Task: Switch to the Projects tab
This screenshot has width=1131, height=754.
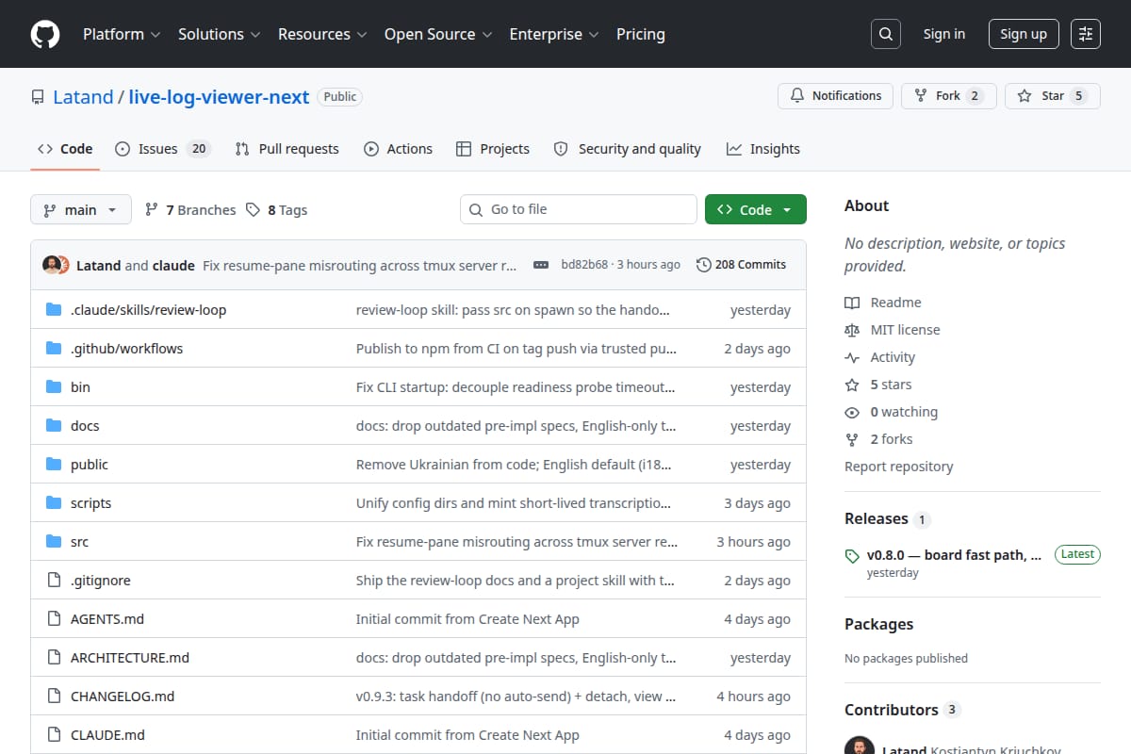Action: click(x=493, y=149)
